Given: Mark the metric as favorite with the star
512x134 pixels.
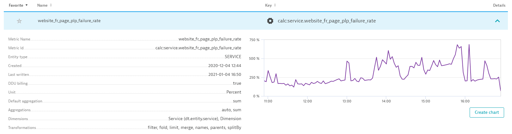Looking at the screenshot, I should pos(19,21).
